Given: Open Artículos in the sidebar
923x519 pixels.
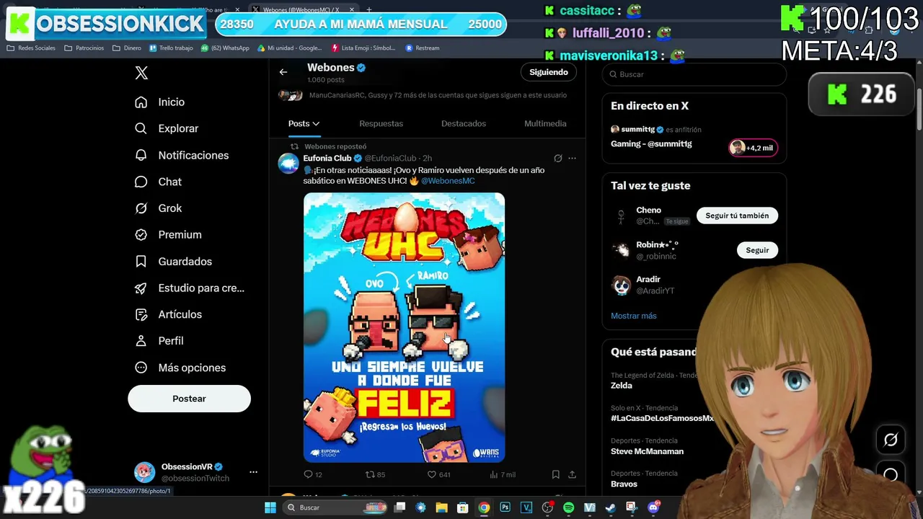Looking at the screenshot, I should point(168,314).
